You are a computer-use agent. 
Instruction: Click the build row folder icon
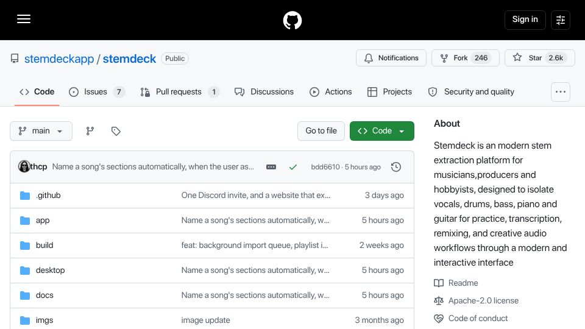(x=25, y=246)
